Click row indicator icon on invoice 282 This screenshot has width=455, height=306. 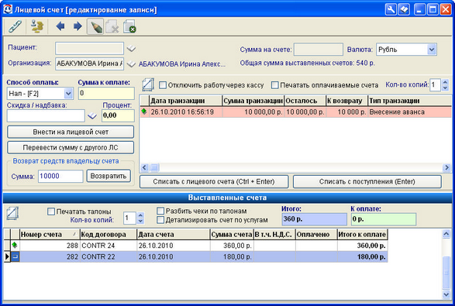click(15, 256)
